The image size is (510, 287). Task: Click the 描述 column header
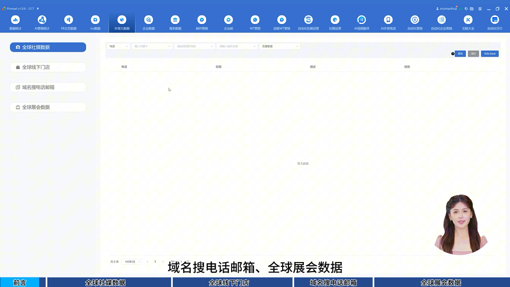tap(313, 67)
